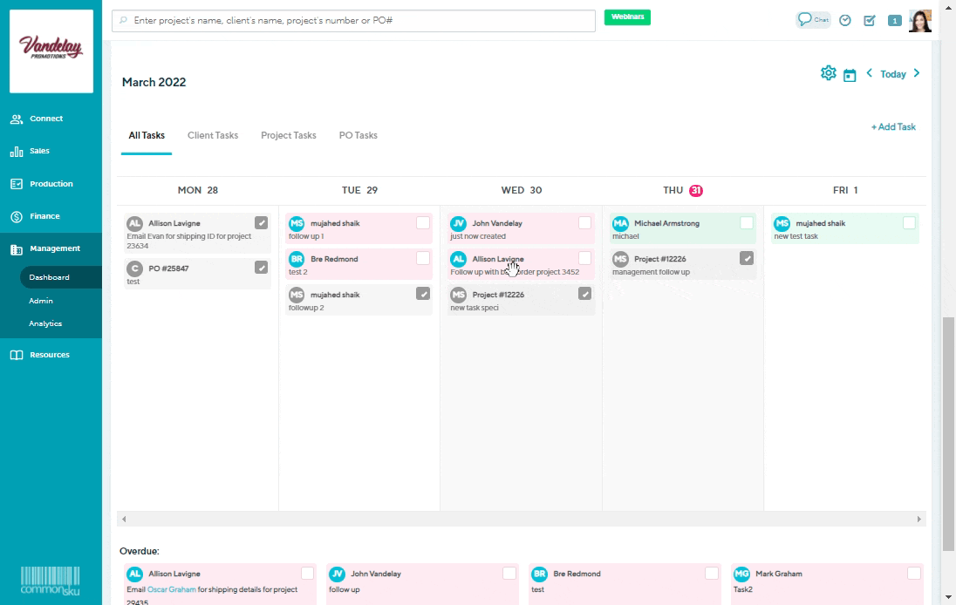
Task: Go to the next week arrow
Action: point(917,74)
